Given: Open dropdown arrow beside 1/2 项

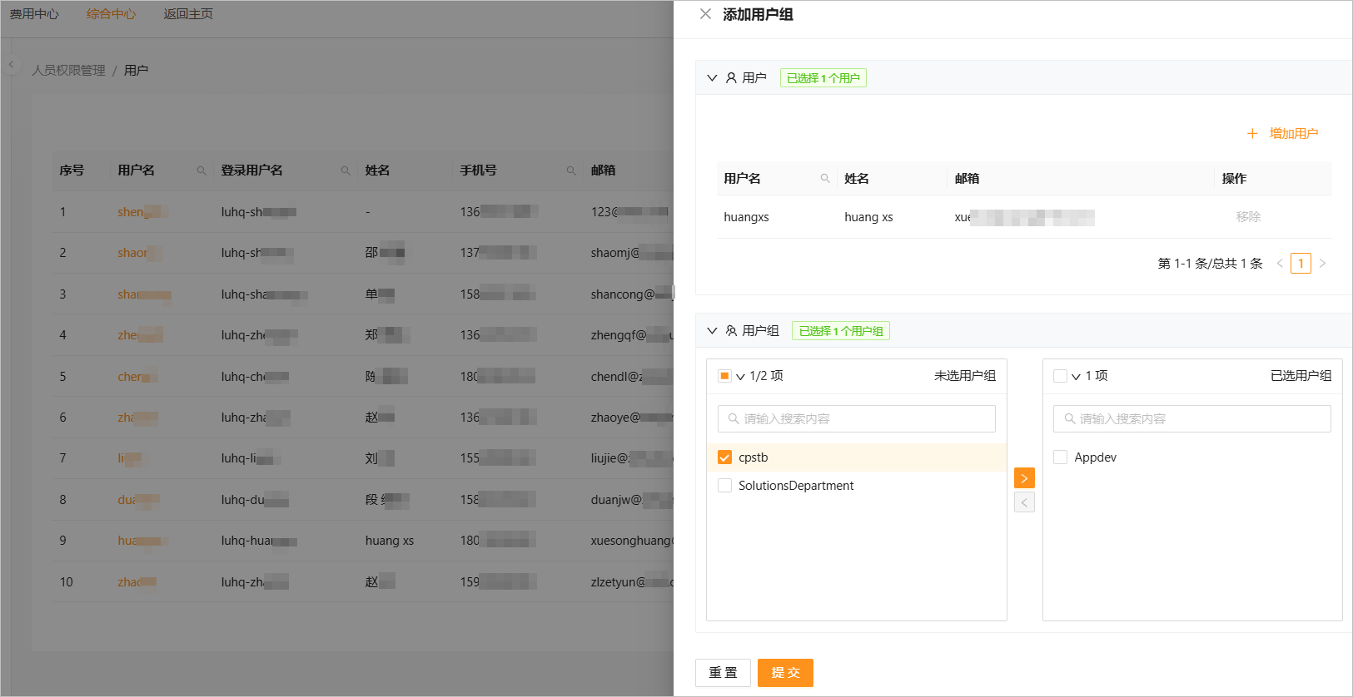Looking at the screenshot, I should 740,377.
